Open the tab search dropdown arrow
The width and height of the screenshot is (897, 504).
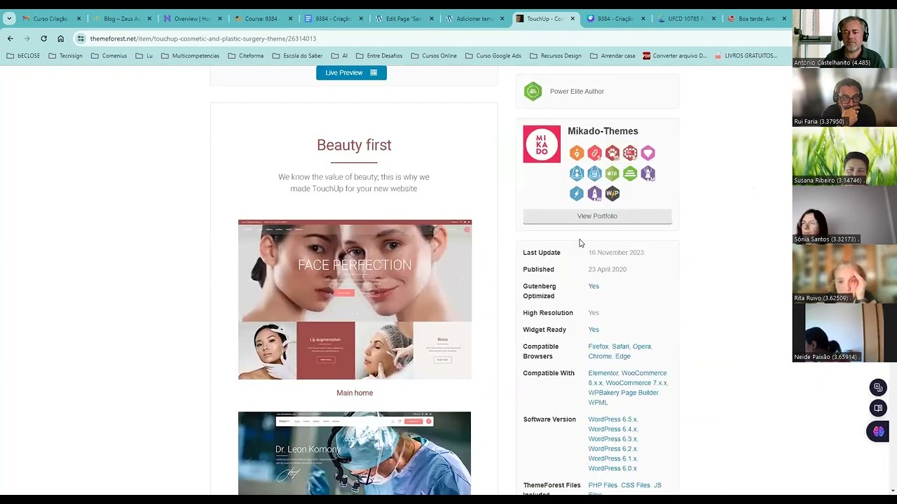[x=8, y=19]
